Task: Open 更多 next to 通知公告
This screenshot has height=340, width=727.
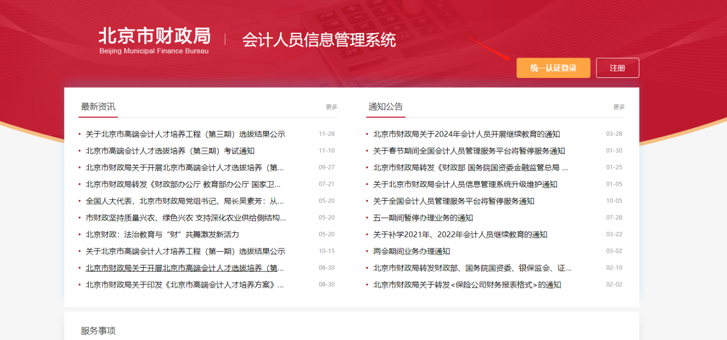Action: point(620,106)
